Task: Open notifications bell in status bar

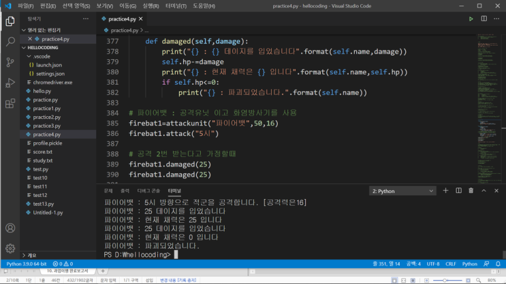Action: (498, 264)
